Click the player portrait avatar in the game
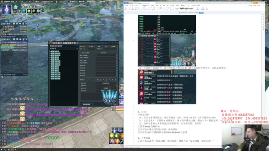The width and height of the screenshot is (269, 151). (6, 9)
